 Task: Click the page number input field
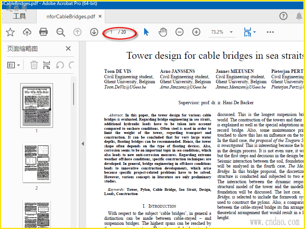[x=112, y=32]
